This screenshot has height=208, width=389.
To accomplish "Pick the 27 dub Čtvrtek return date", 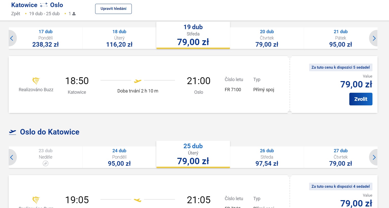I will 340,157.
